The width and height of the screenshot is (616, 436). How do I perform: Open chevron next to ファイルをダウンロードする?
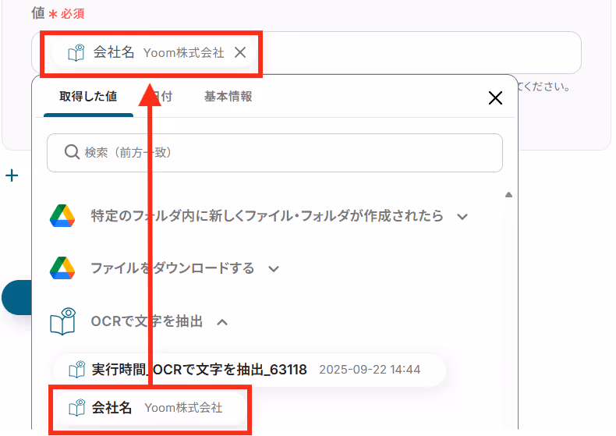click(274, 268)
